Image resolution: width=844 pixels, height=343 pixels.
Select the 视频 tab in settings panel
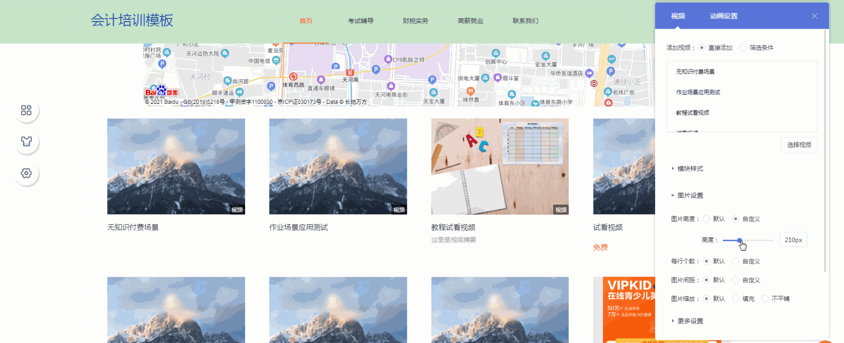678,16
